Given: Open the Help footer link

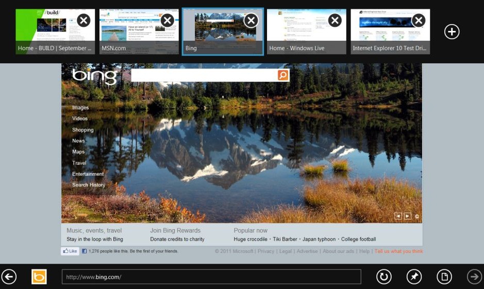Looking at the screenshot, I should point(364,251).
